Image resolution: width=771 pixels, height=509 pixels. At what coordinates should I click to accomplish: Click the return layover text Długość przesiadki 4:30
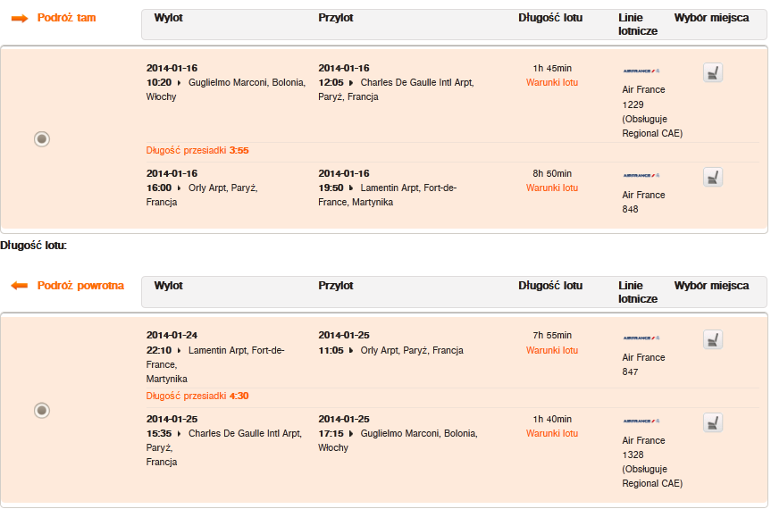point(197,396)
